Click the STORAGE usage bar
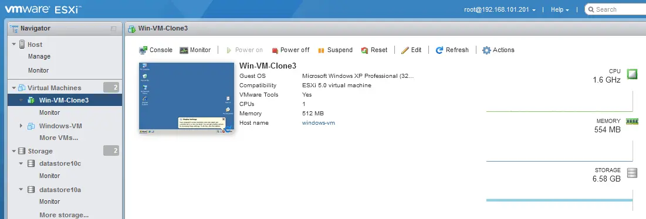 point(560,200)
